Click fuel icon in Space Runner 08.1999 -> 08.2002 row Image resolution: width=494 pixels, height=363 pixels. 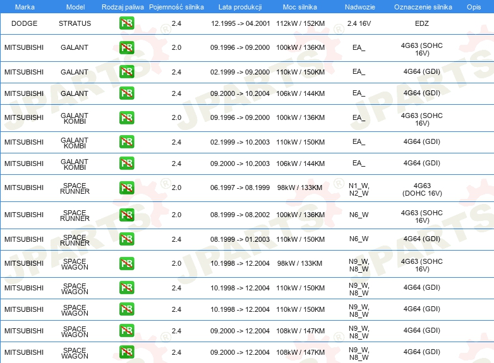tap(126, 215)
